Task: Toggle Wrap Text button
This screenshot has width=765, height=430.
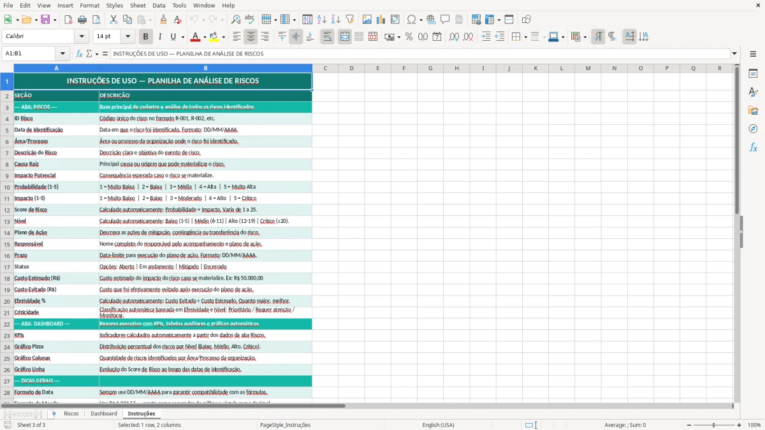Action: click(328, 37)
